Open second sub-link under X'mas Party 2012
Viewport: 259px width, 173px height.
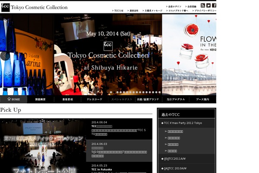[174, 138]
